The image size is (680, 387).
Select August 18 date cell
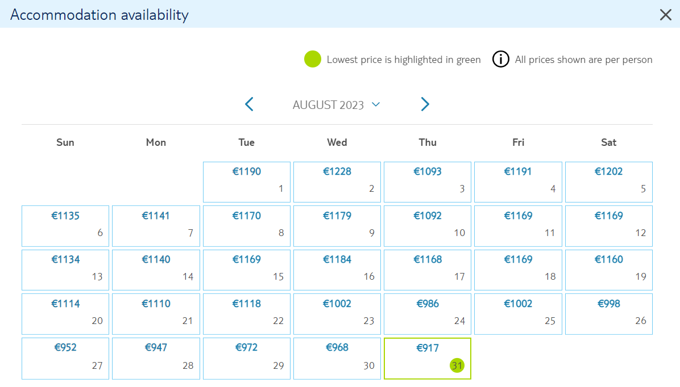pos(518,270)
